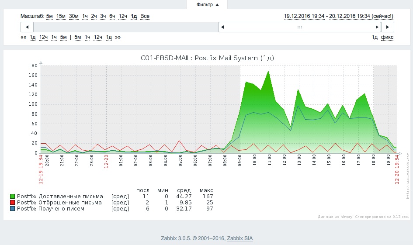Toggle the фикс fixed-period link
This screenshot has width=413, height=245.
point(387,37)
